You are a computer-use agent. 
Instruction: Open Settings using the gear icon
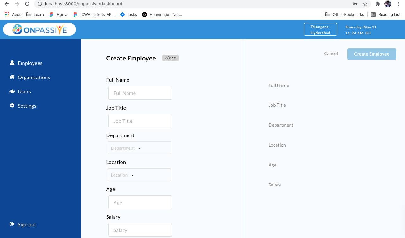coord(12,106)
